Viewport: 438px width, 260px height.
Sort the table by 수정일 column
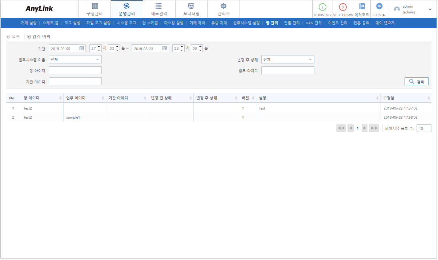(x=429, y=98)
